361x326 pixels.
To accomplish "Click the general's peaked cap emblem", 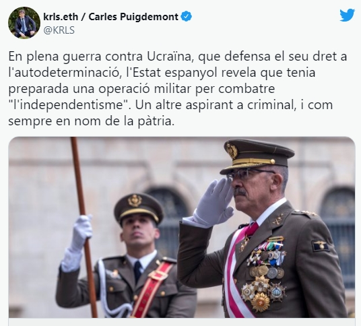I will click(x=232, y=151).
